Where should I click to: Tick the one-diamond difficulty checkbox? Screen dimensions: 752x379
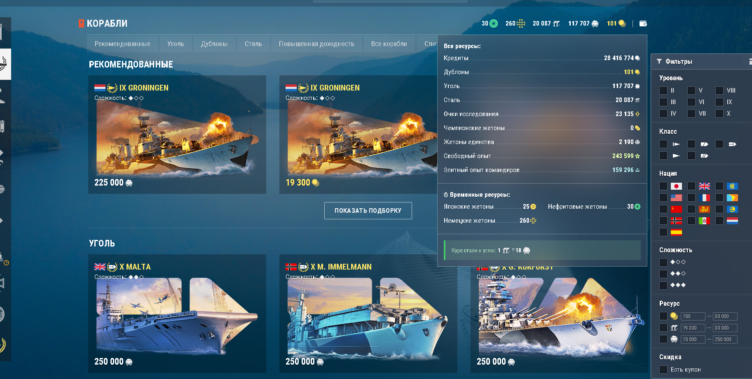click(663, 263)
